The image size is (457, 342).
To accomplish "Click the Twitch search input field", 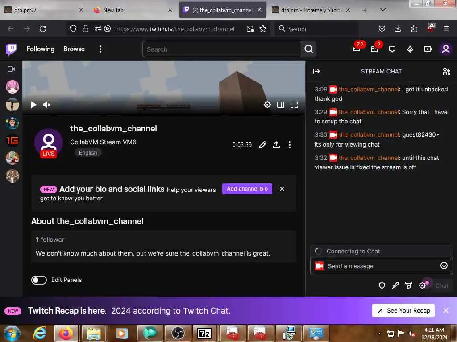I will [222, 49].
